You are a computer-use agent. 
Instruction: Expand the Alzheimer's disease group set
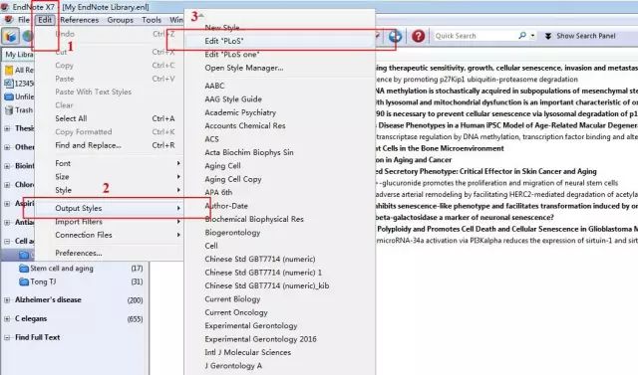coord(7,300)
